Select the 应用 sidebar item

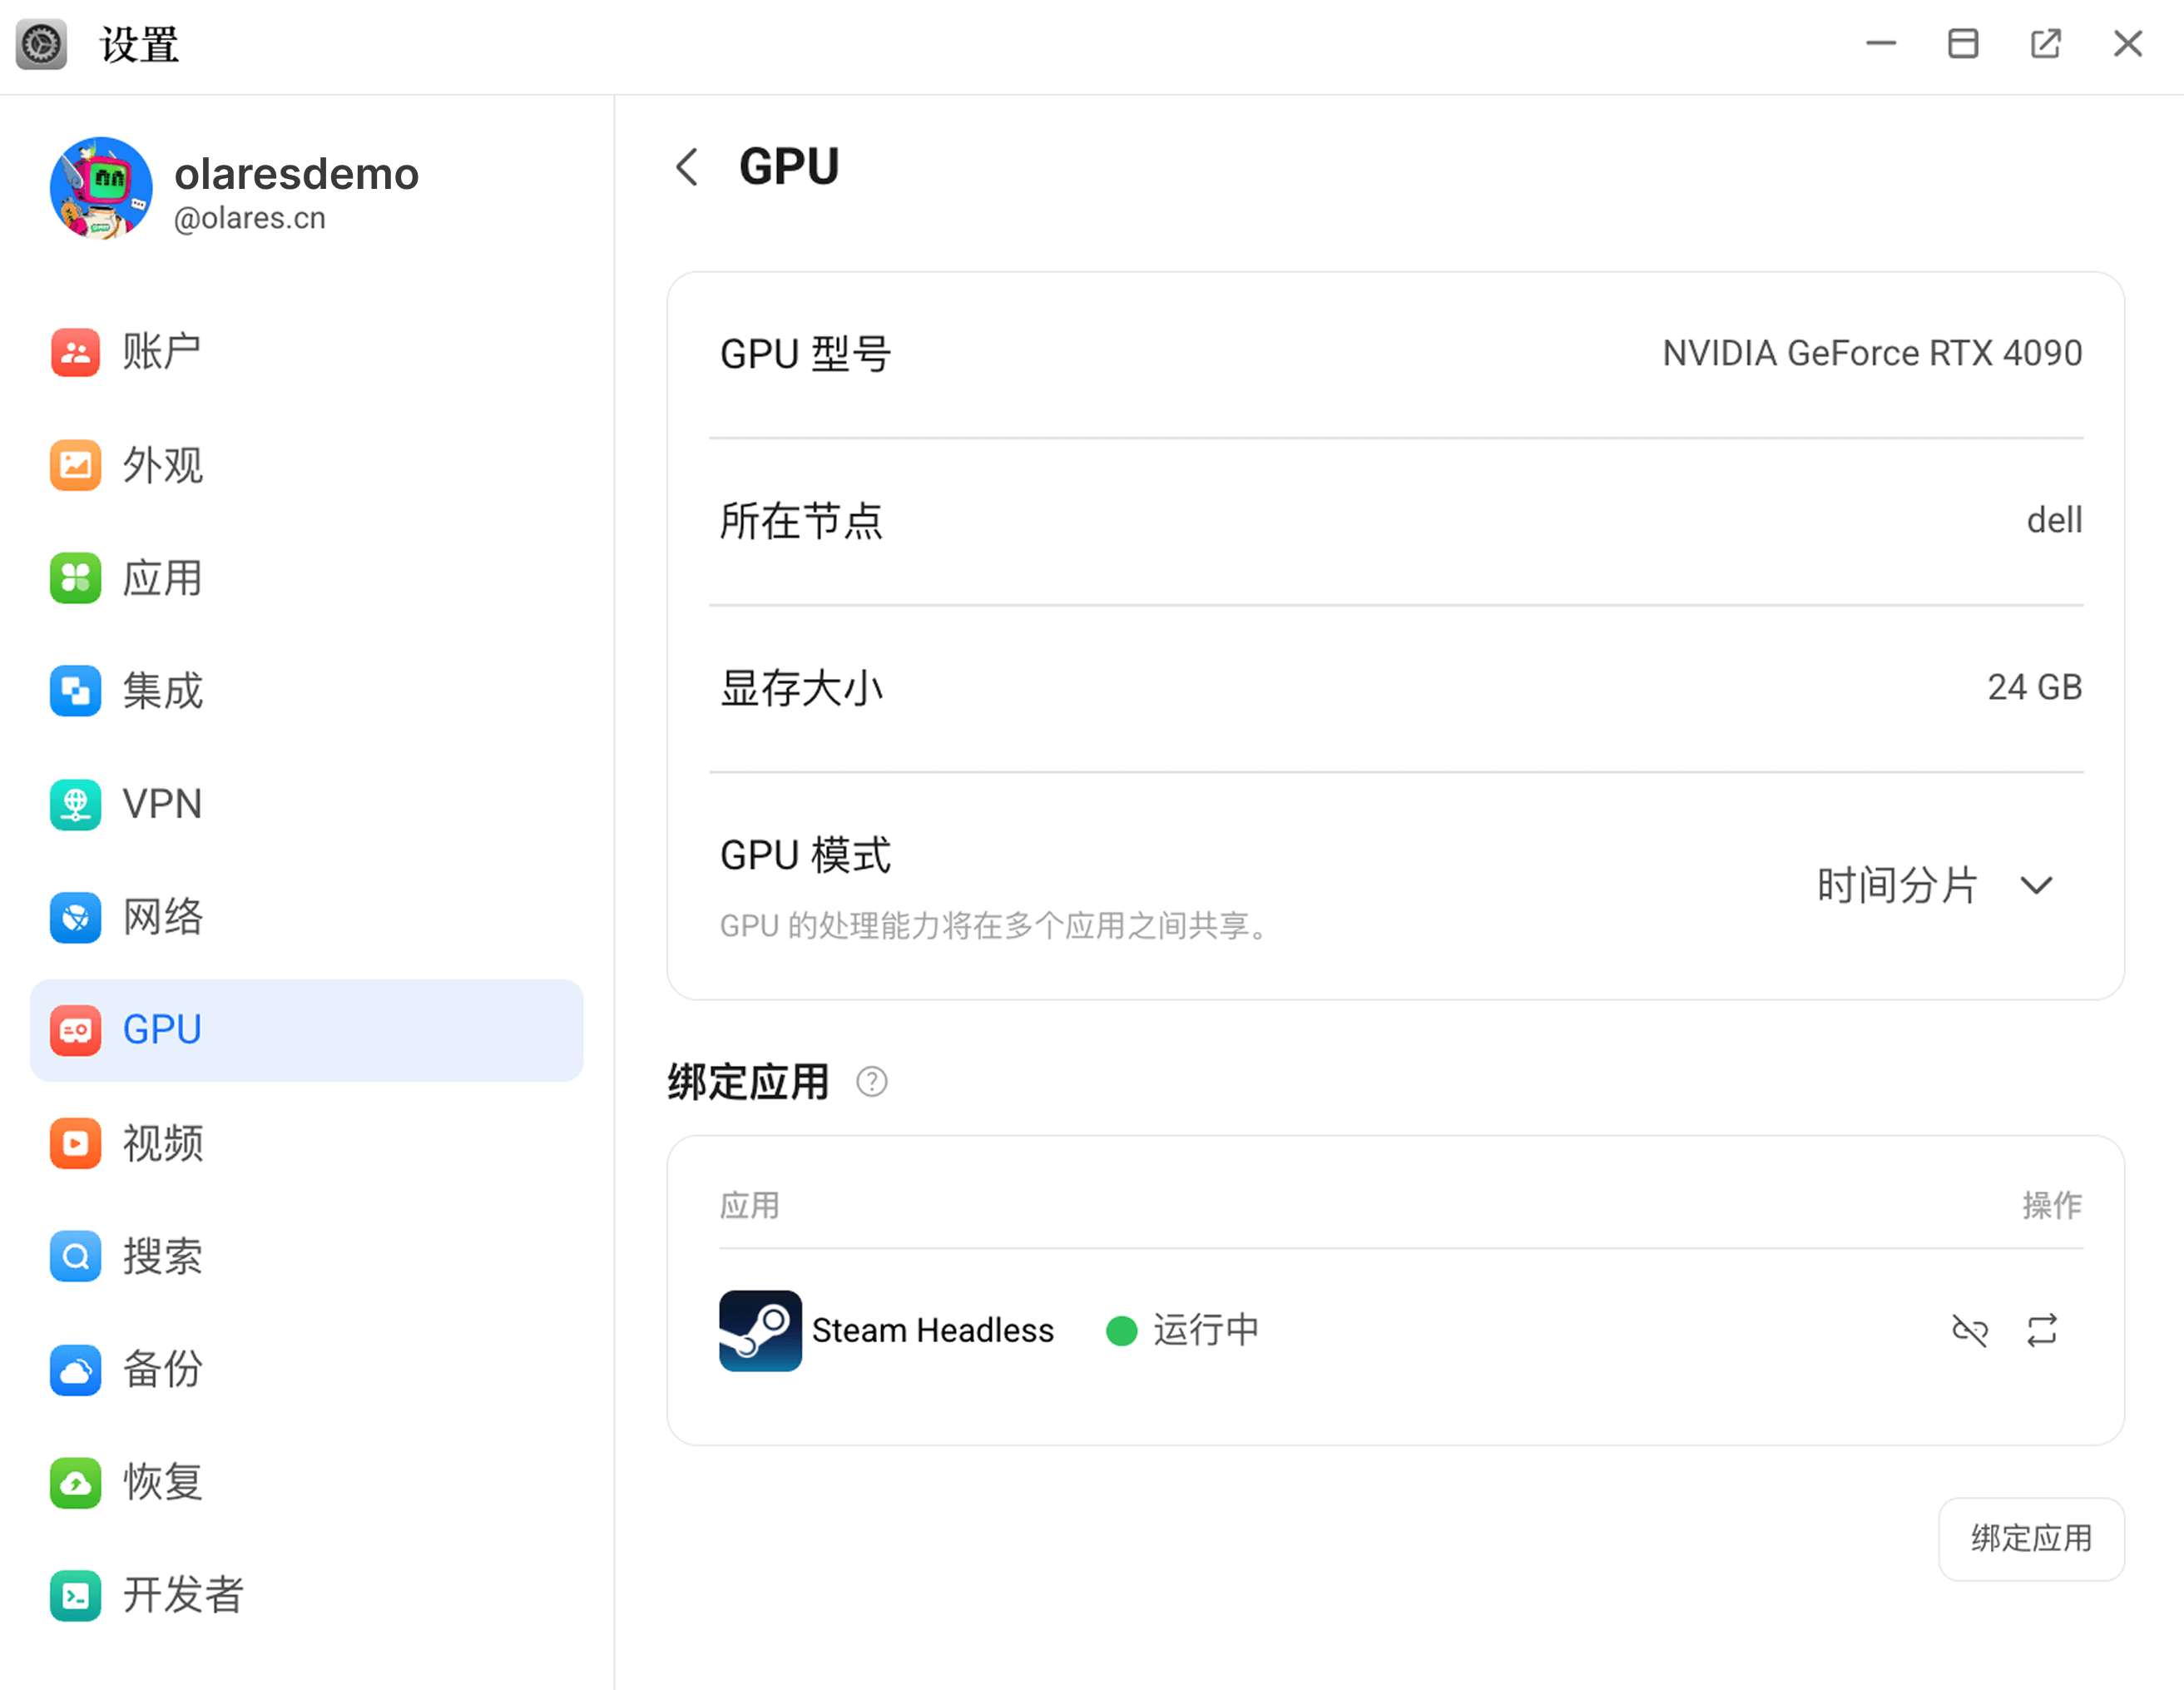pyautogui.click(x=161, y=578)
